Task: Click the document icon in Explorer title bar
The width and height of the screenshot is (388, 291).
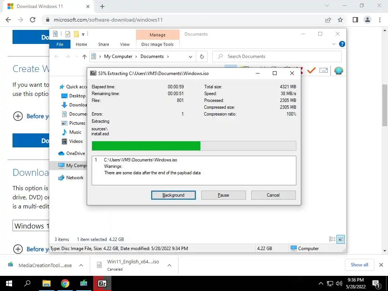Action: (x=55, y=34)
